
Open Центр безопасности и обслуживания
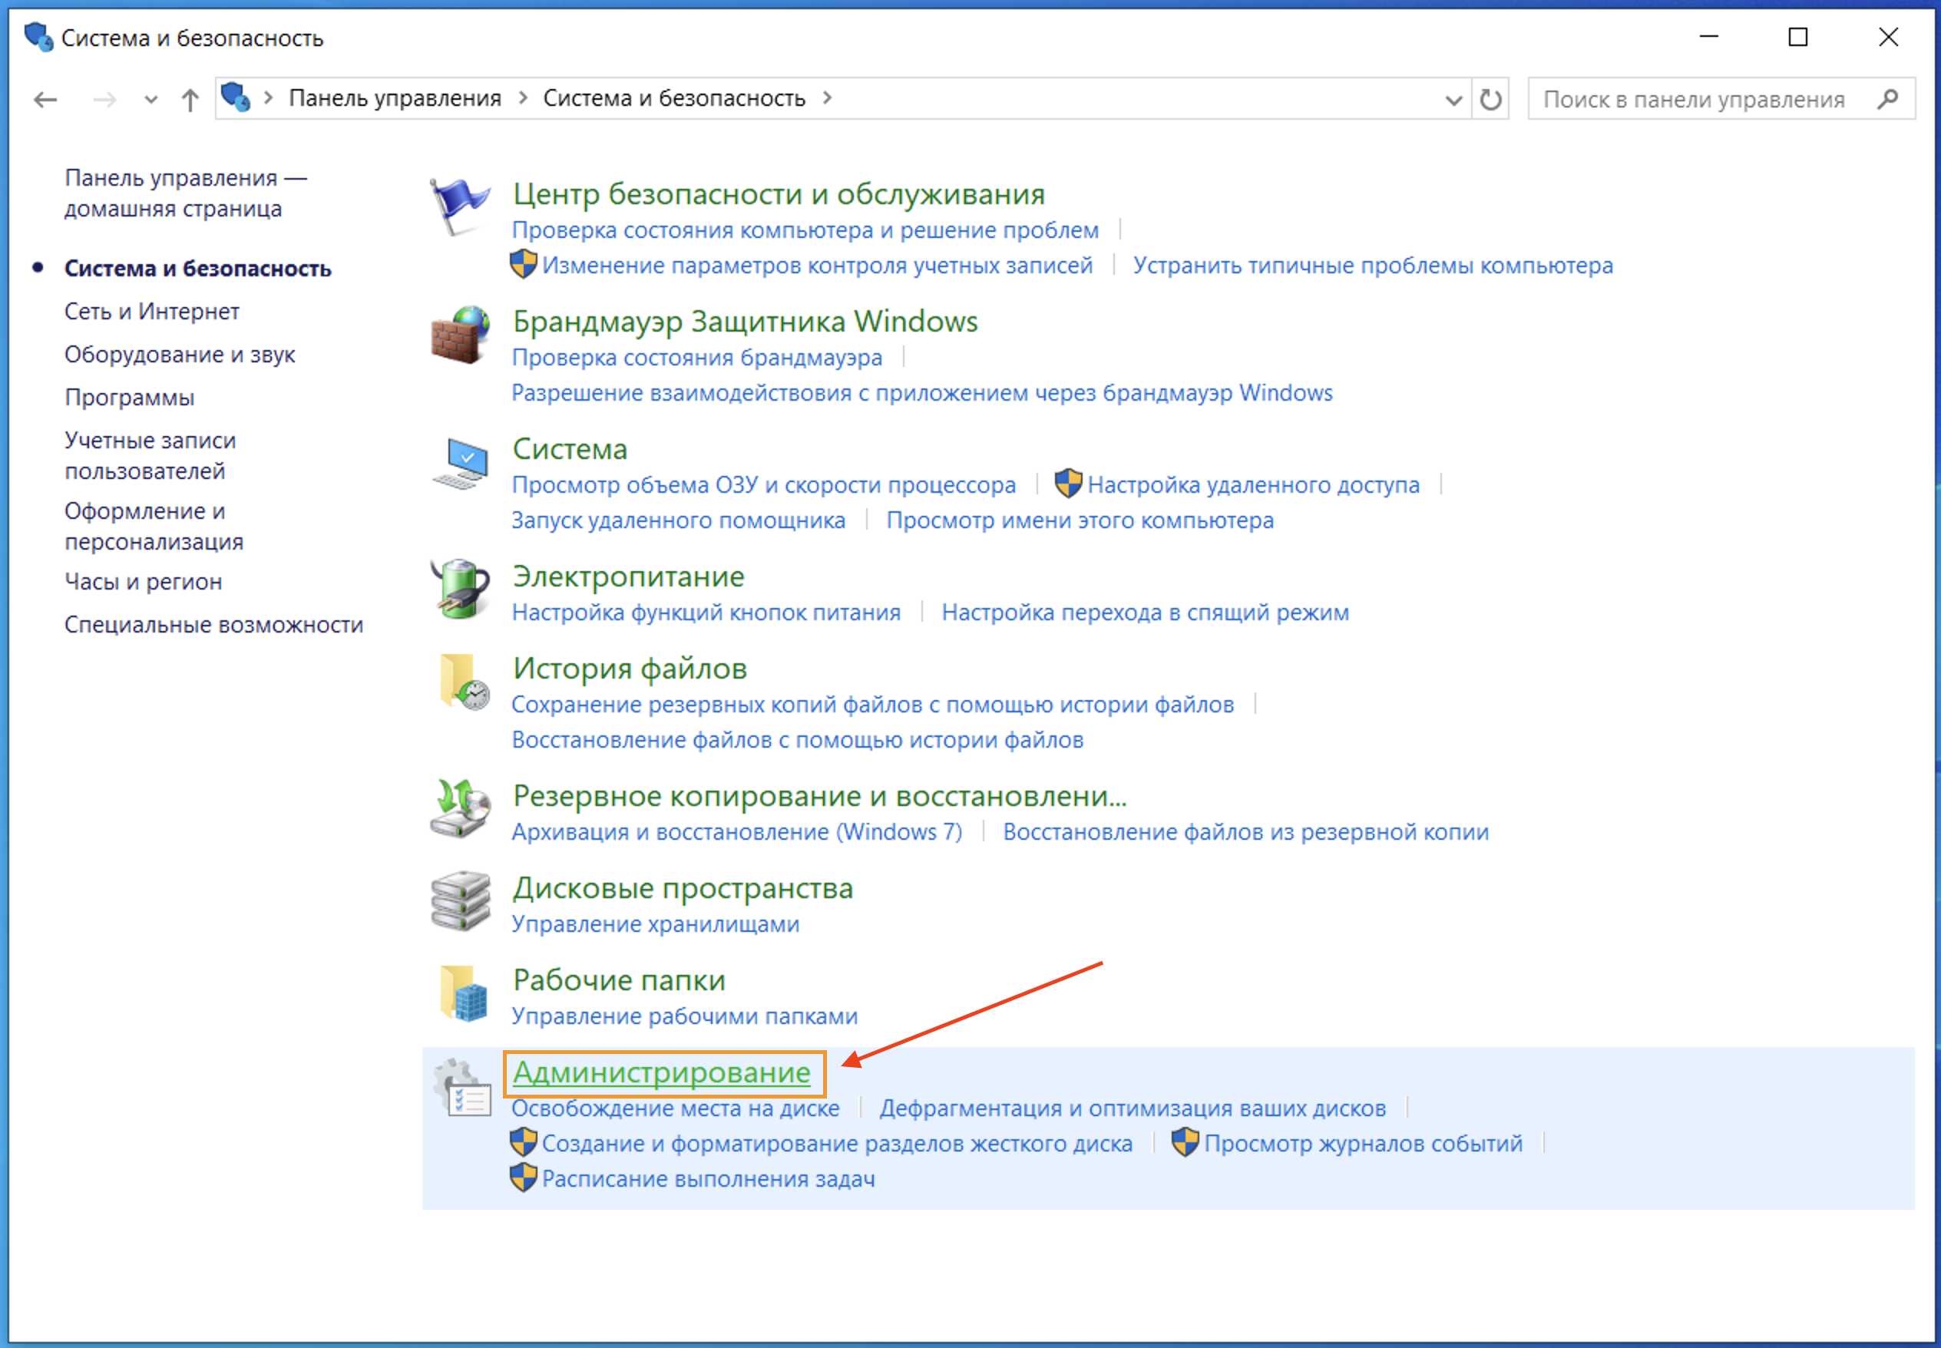[x=779, y=194]
